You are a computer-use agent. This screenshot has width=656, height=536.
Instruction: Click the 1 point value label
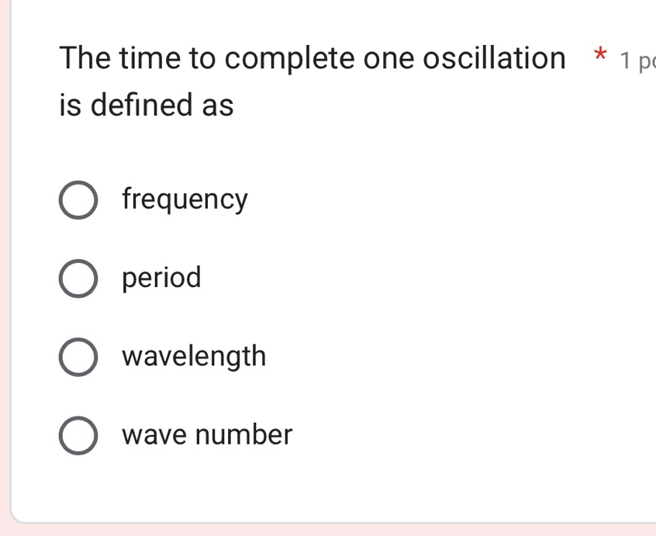[636, 59]
